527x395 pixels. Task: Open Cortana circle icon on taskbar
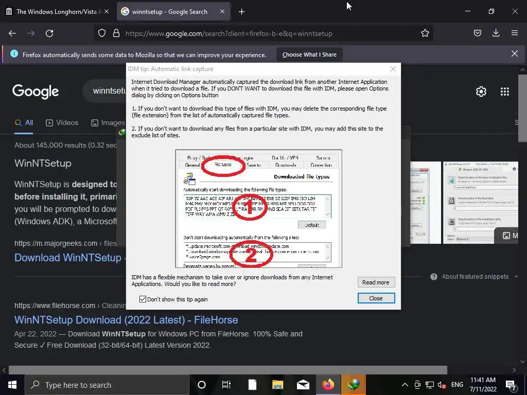pos(202,385)
